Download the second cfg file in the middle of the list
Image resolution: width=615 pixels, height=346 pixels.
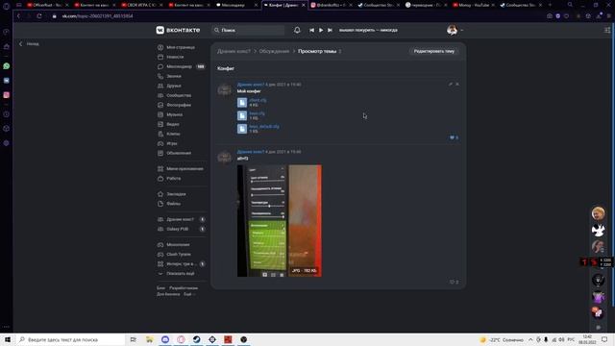(257, 113)
